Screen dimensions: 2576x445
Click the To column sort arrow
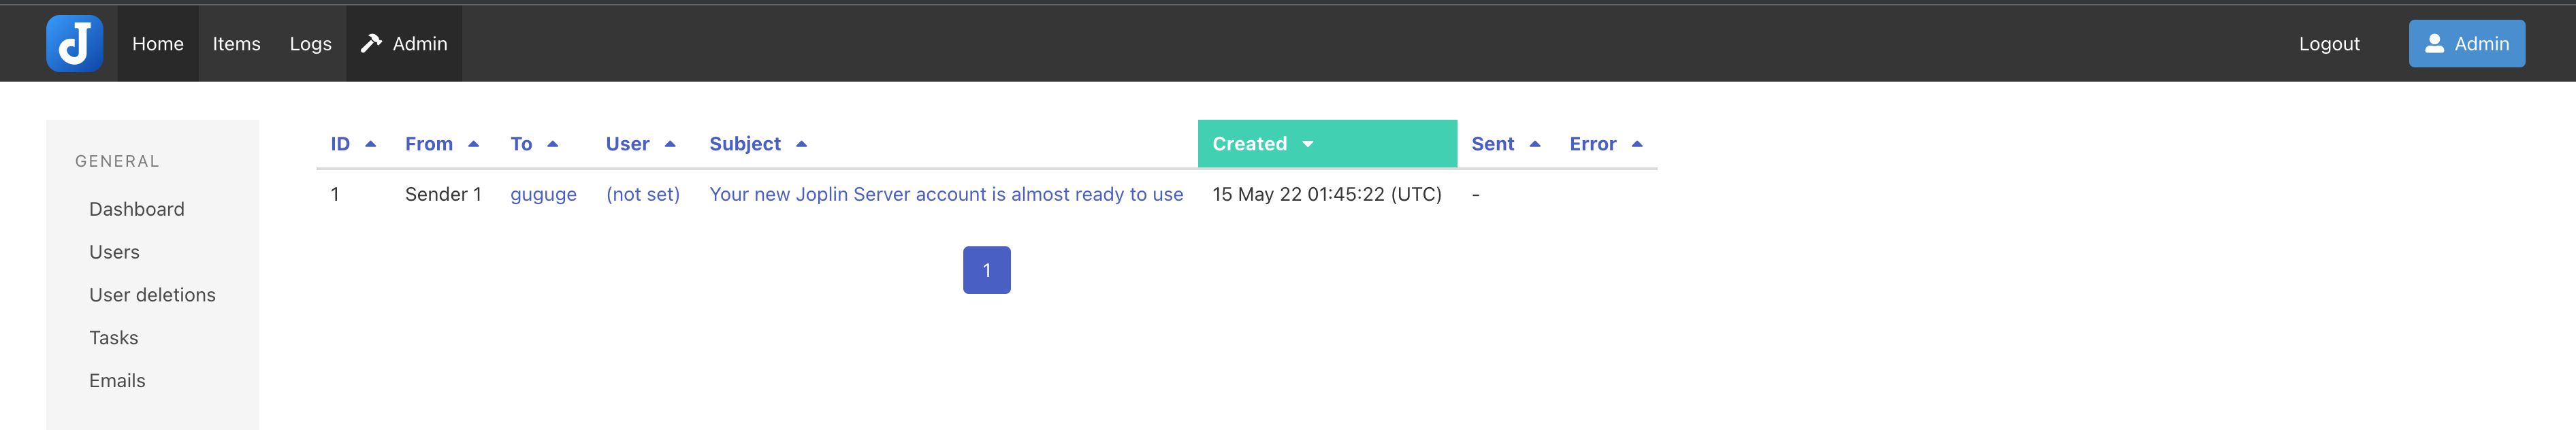tap(552, 144)
